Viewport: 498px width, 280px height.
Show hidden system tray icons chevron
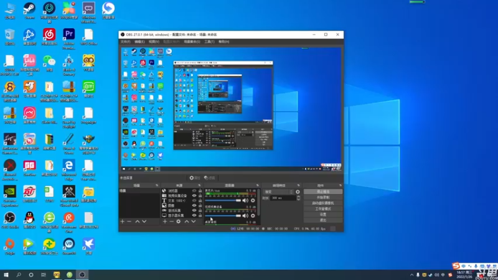[411, 275]
